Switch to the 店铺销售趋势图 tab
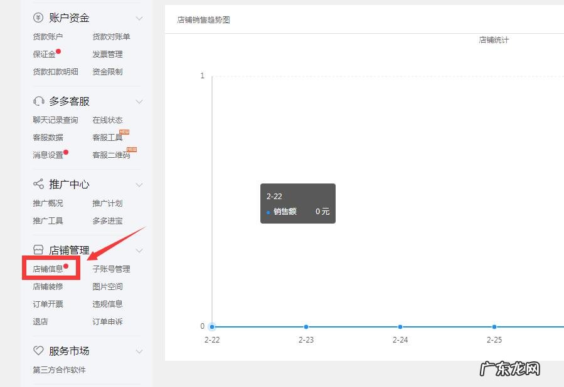The image size is (564, 387). (x=203, y=19)
